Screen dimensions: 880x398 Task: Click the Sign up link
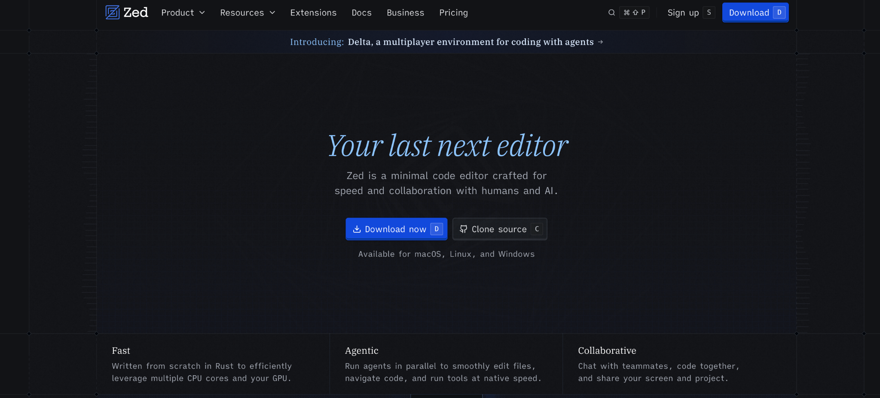tap(691, 13)
